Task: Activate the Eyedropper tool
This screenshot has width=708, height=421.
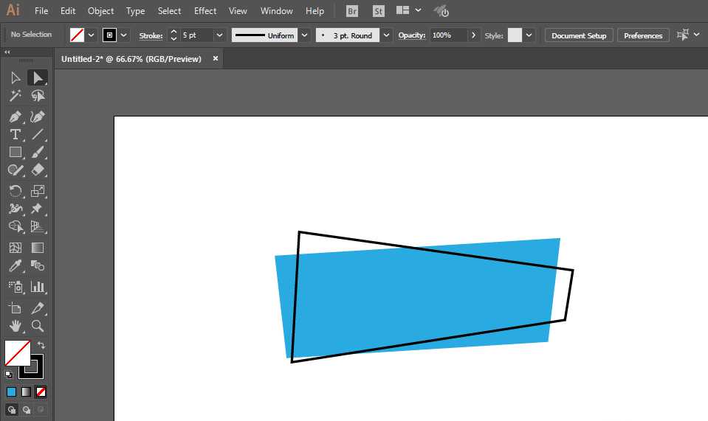Action: point(15,266)
